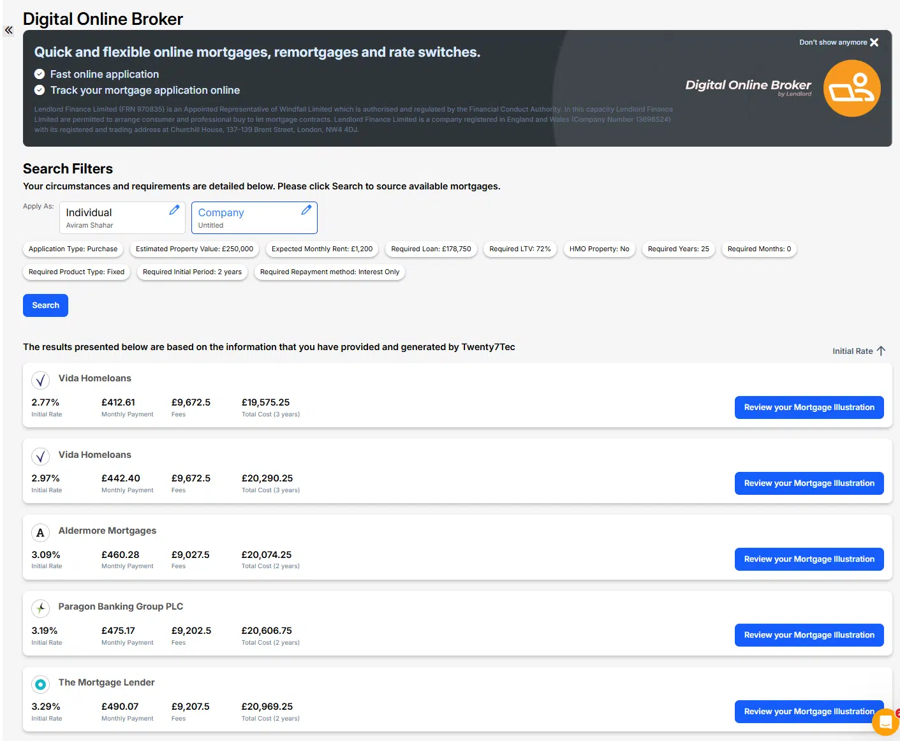The image size is (900, 741).
Task: Edit Individual applicant pencil icon
Action: tap(174, 210)
